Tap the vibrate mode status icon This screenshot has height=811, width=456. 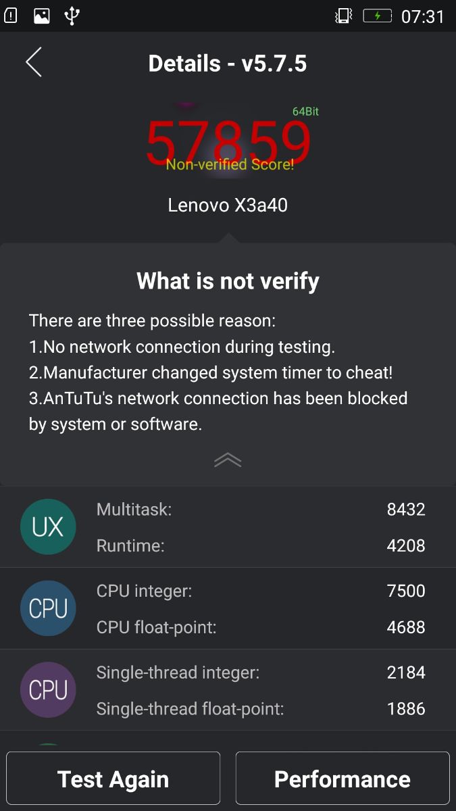[x=343, y=16]
